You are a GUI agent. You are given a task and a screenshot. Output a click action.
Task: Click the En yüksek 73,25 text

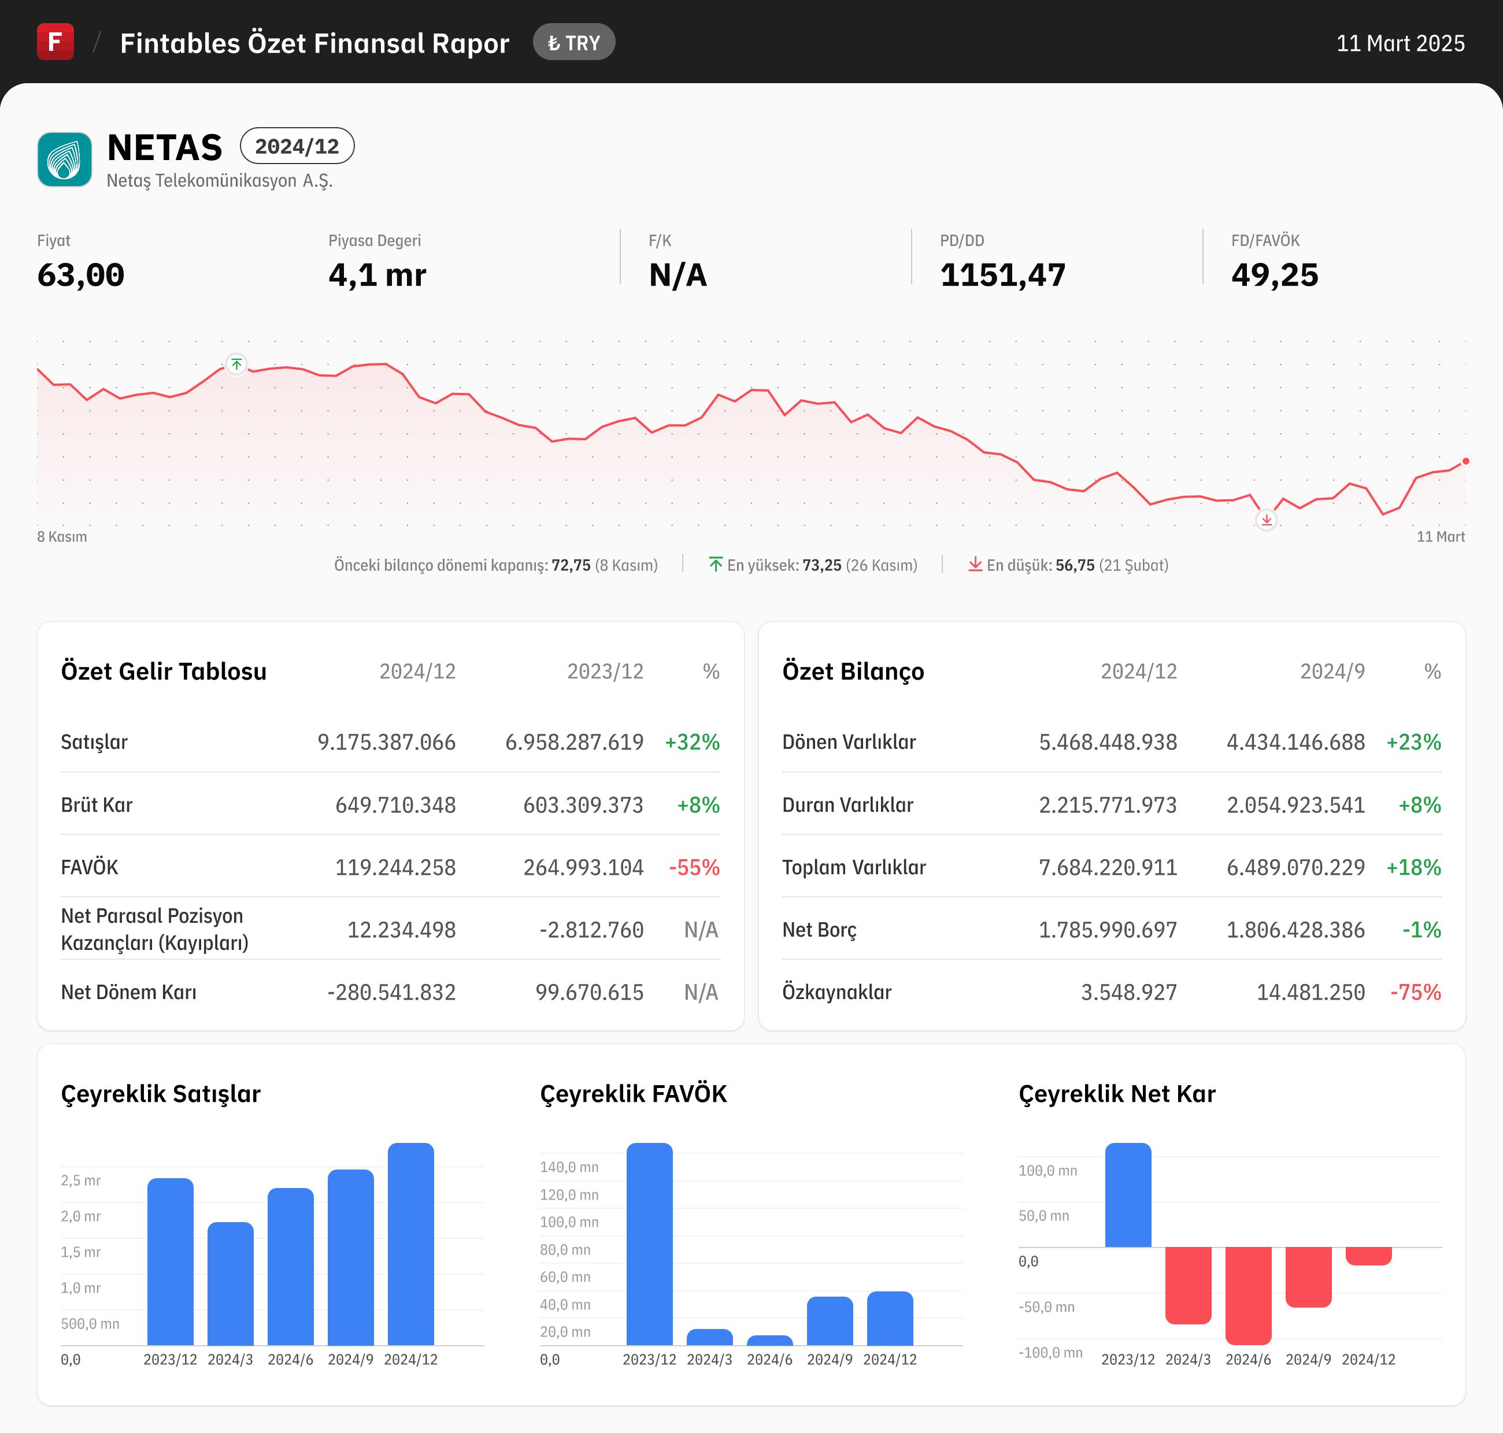[x=822, y=565]
